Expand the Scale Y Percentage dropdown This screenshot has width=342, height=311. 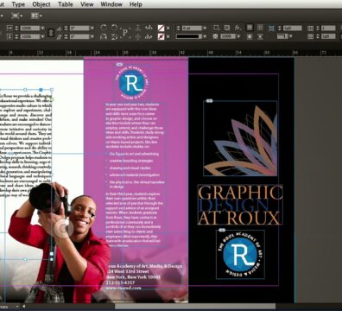42,36
